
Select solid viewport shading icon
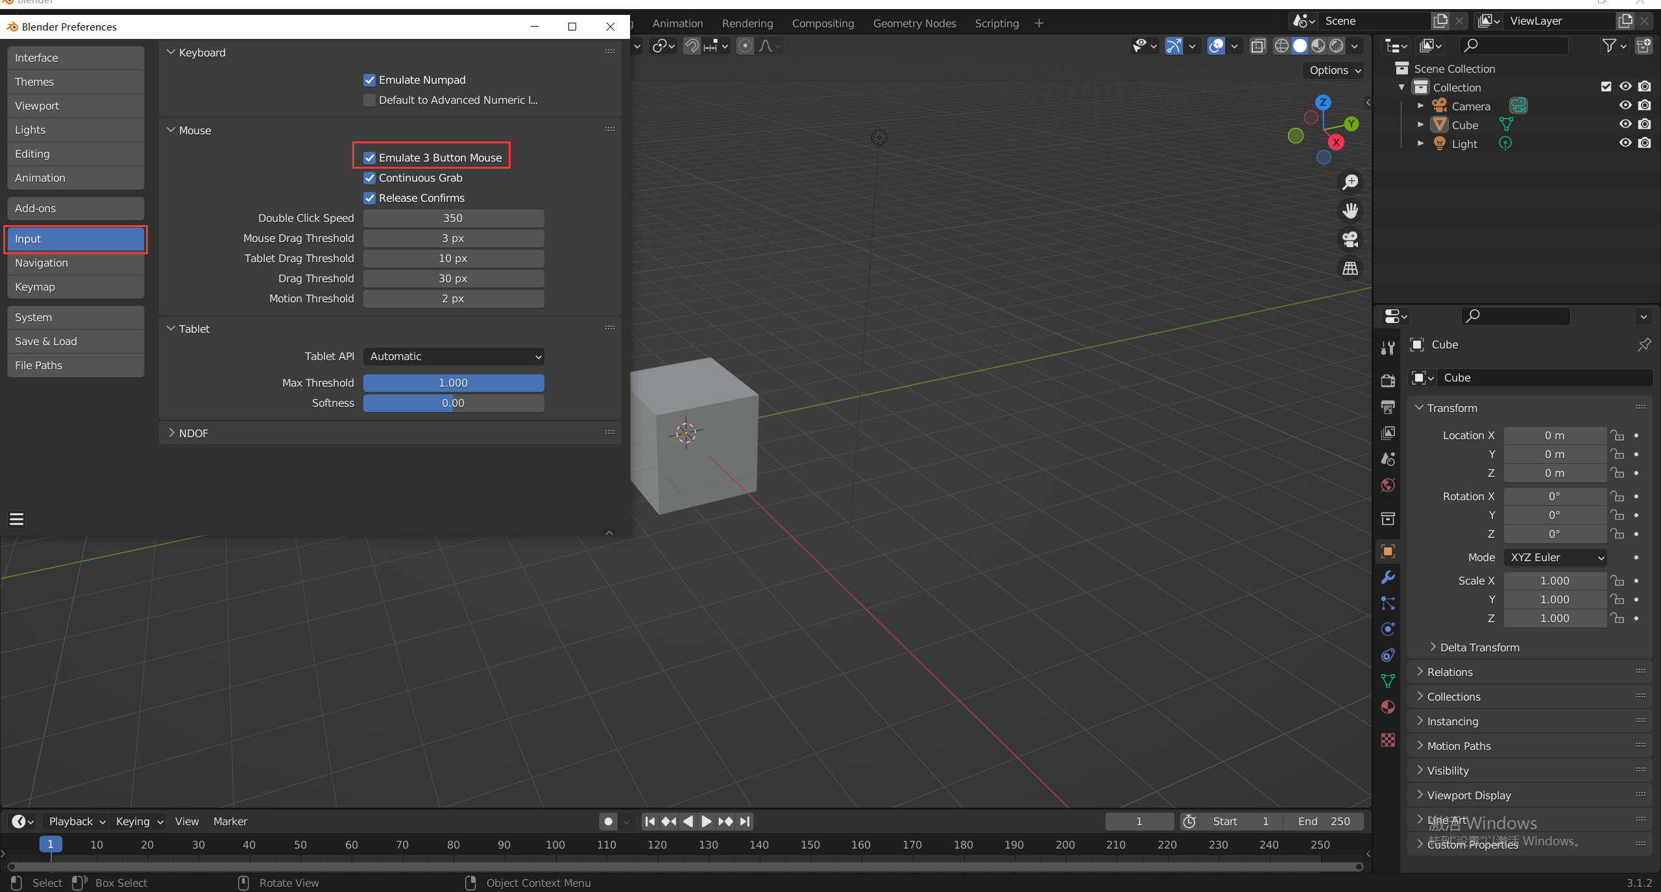tap(1300, 45)
